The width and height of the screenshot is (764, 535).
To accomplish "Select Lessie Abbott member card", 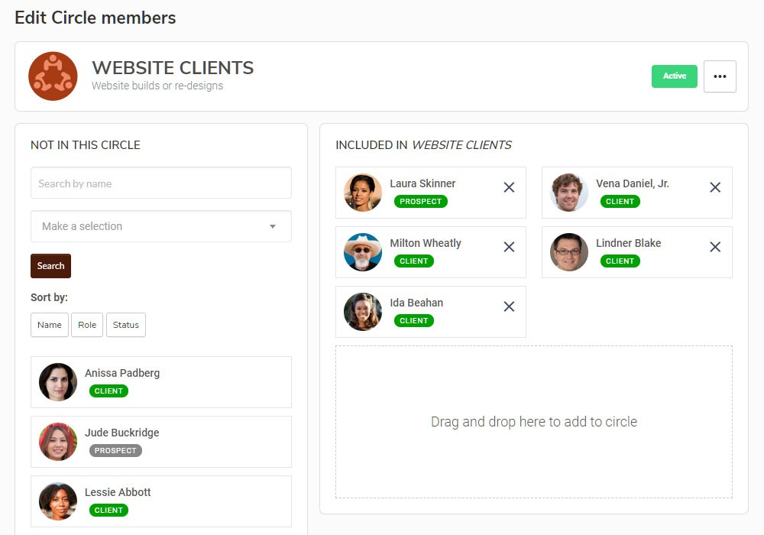I will click(x=161, y=501).
